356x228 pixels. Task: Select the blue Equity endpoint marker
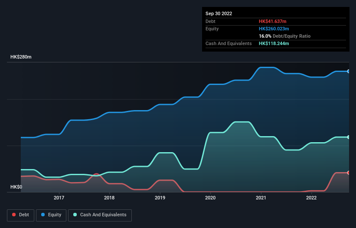point(349,71)
